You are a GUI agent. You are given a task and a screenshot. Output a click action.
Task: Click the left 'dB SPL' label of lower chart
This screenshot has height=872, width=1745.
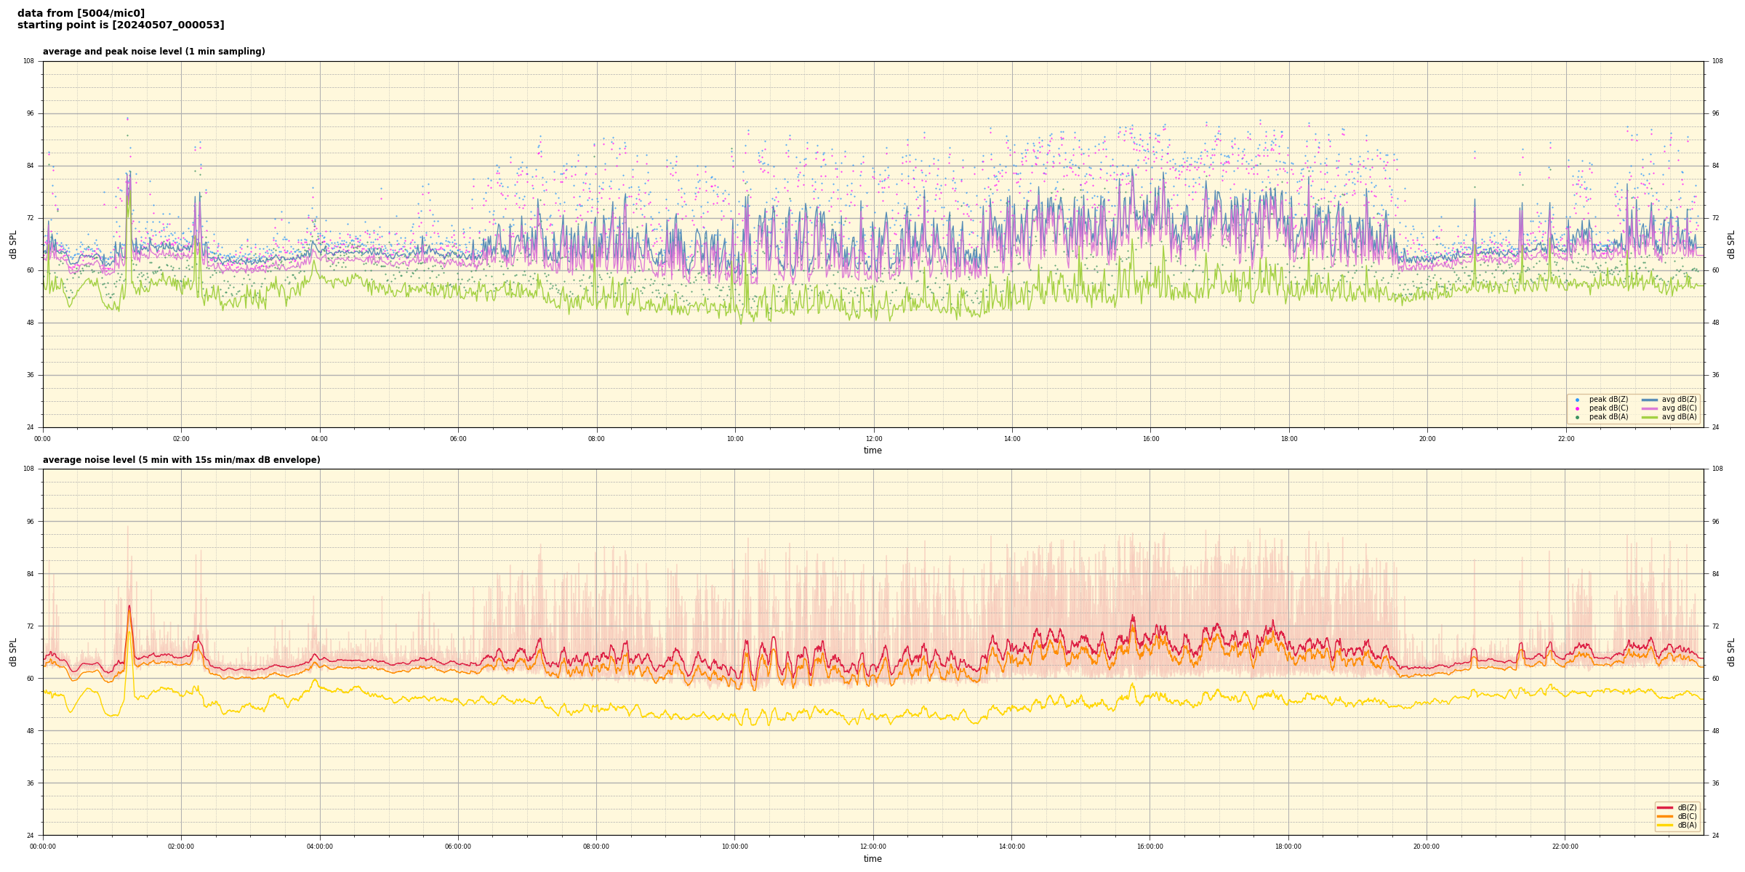(x=13, y=652)
